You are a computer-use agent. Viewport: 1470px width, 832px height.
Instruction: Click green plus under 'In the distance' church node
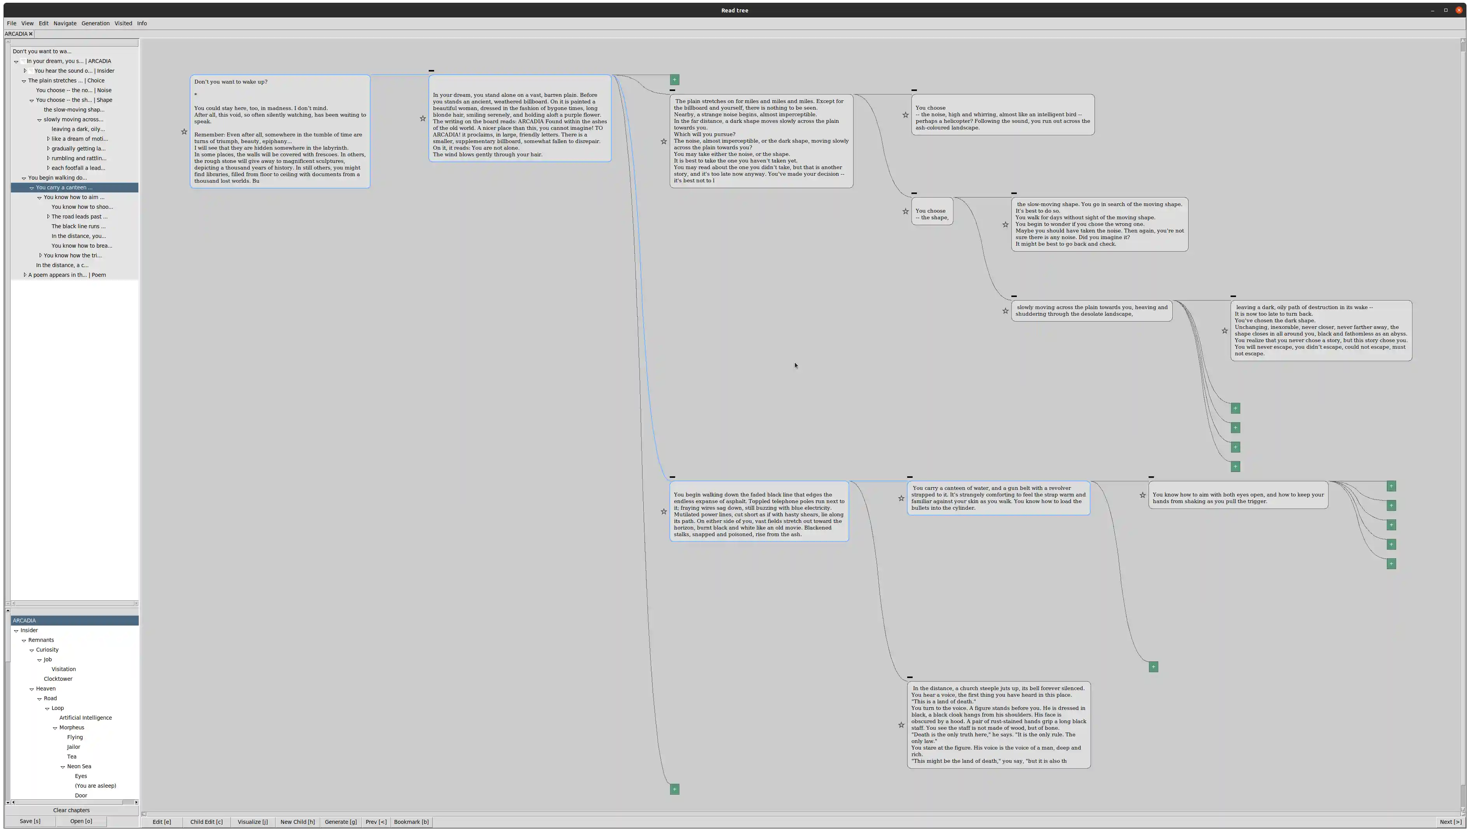pyautogui.click(x=674, y=789)
